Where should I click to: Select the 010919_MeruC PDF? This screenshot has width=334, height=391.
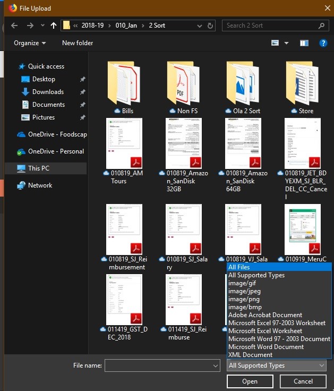[x=302, y=233]
